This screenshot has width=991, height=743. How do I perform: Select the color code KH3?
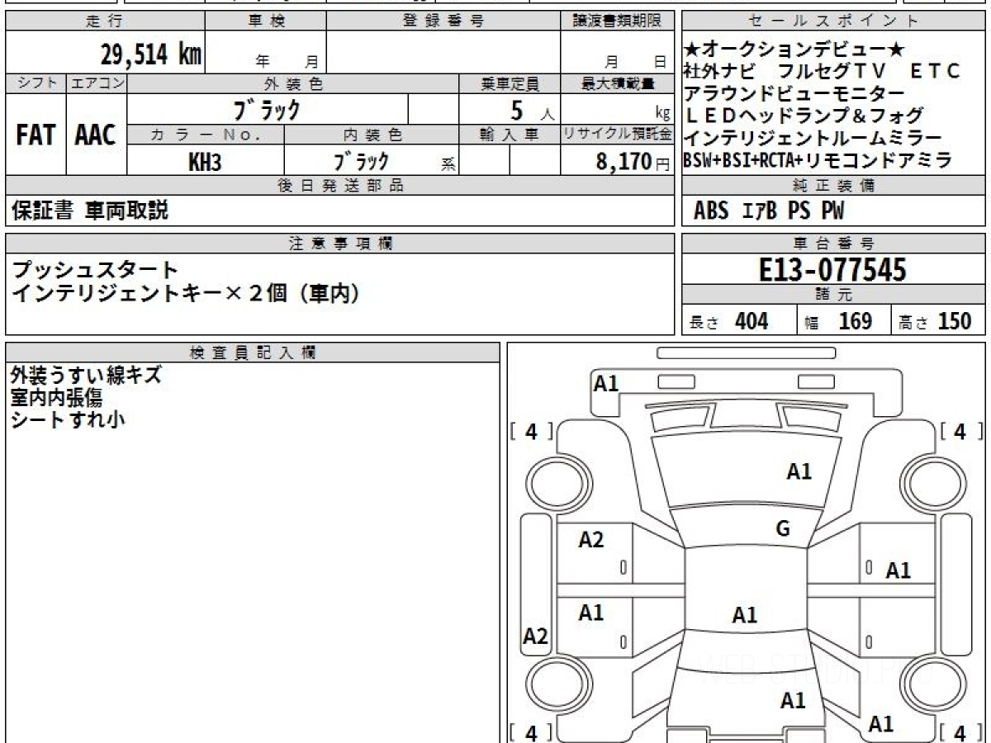click(x=205, y=162)
